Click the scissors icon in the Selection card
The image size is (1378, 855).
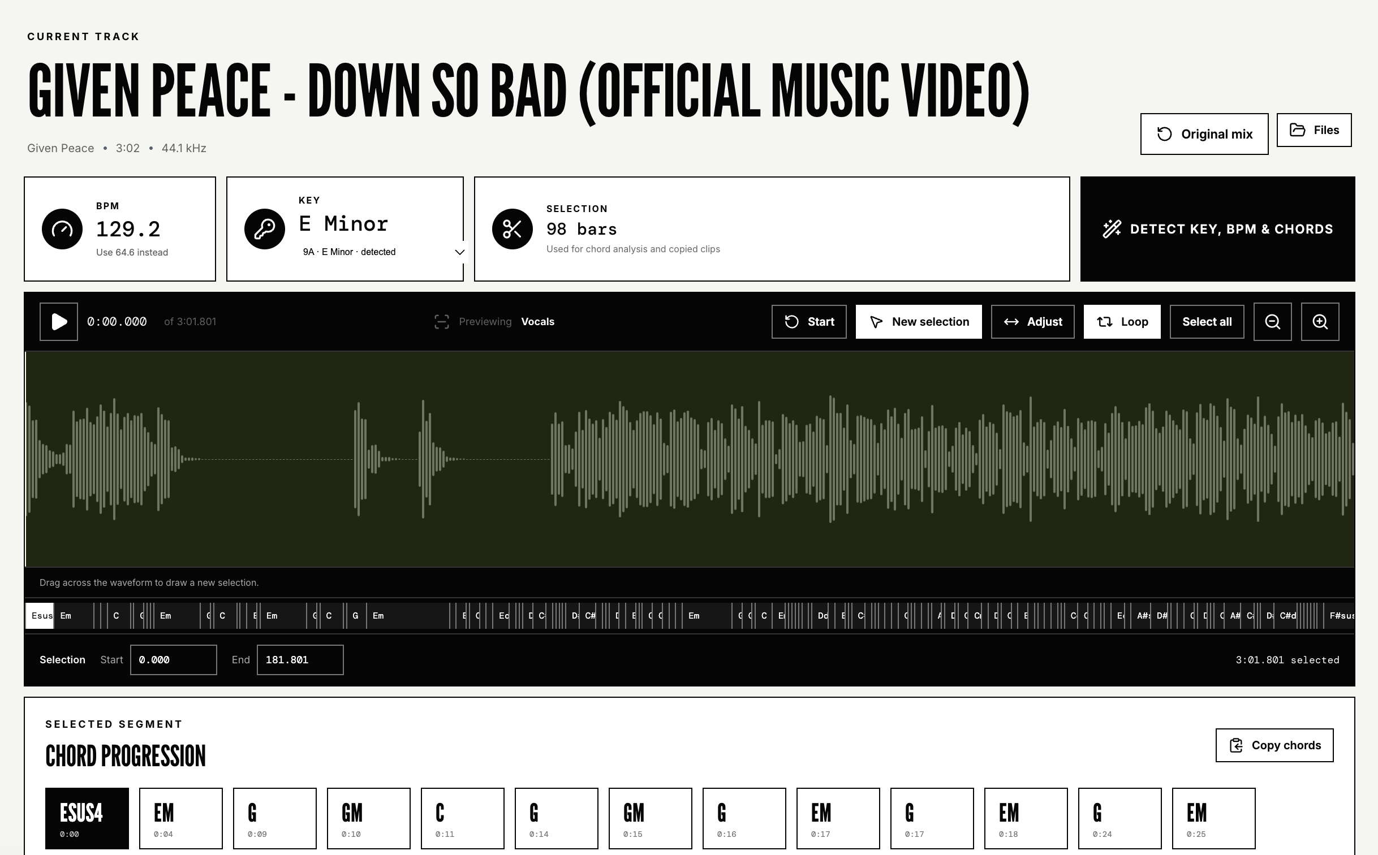coord(513,229)
